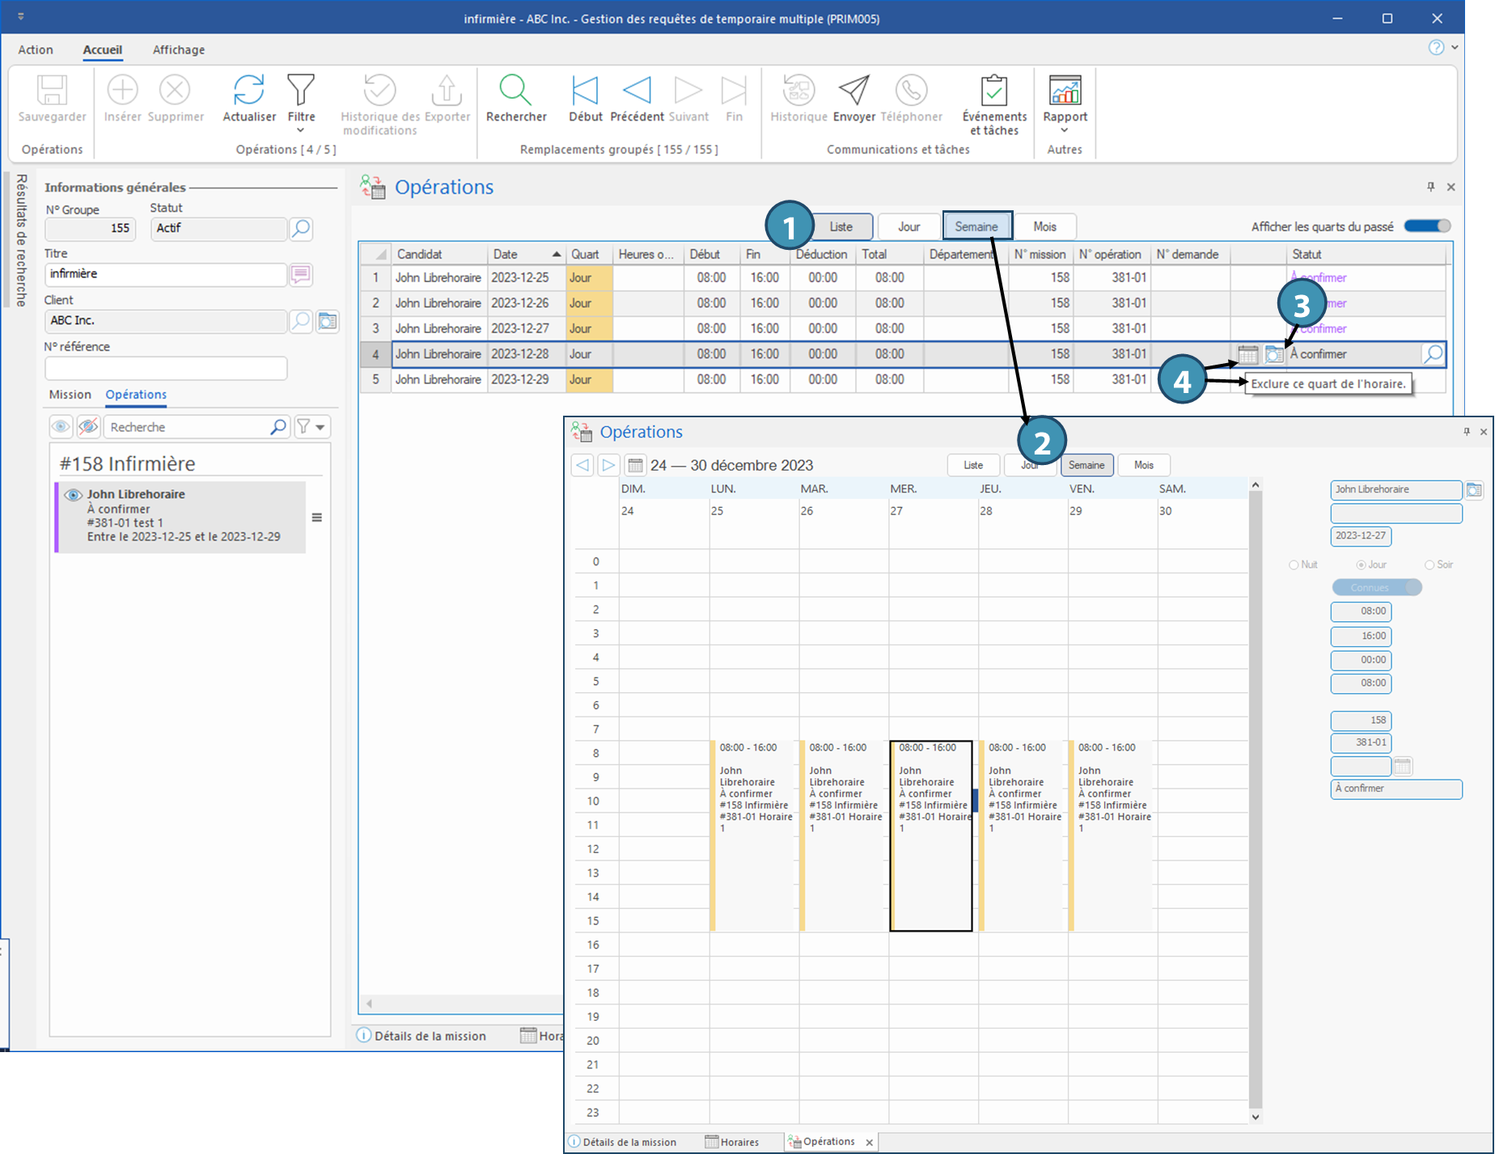This screenshot has height=1154, width=1495.
Task: Toggle Afficher les quarts du passé
Action: [1427, 226]
